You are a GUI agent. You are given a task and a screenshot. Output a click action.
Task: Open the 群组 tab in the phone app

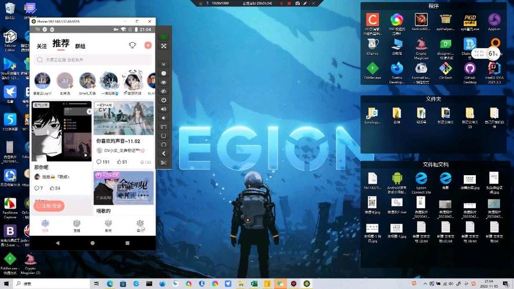coord(80,46)
